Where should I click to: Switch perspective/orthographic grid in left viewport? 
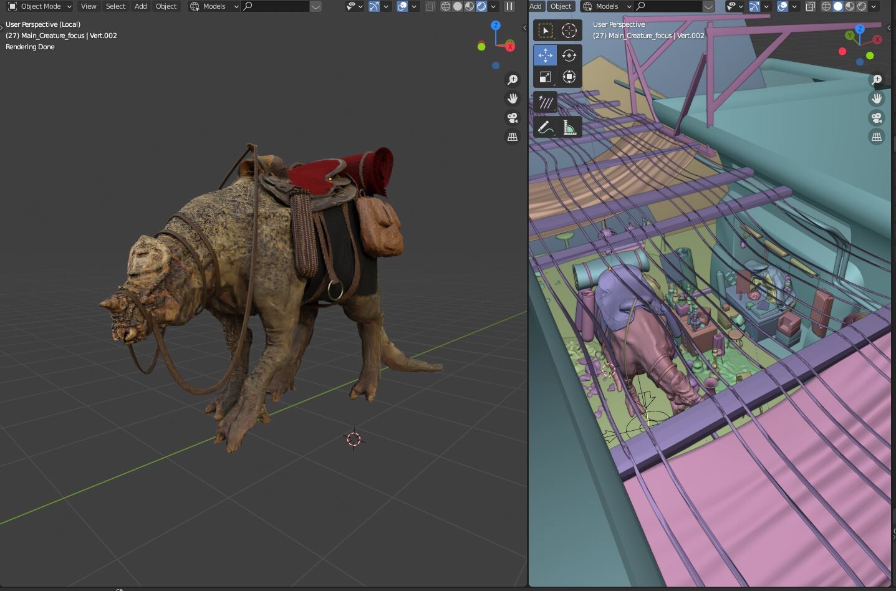(x=513, y=137)
